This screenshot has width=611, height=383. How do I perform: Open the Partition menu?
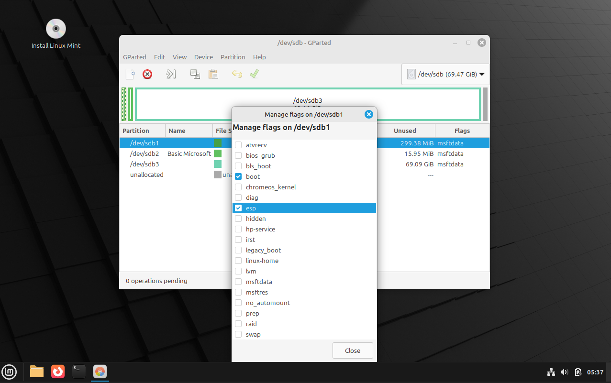pos(233,57)
